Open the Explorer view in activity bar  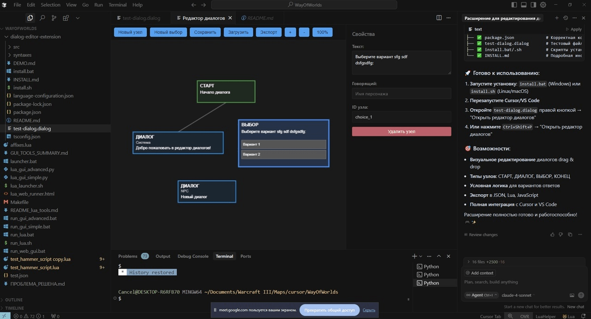point(30,18)
